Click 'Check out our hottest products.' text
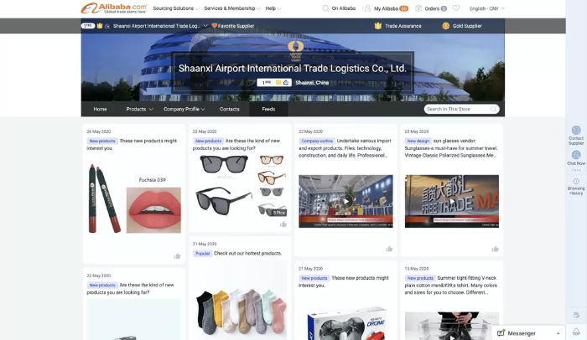This screenshot has width=587, height=340. 248,253
